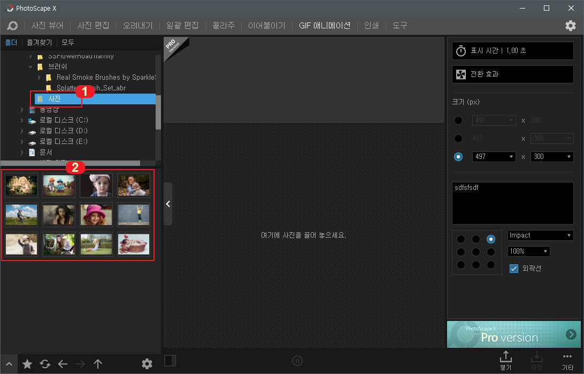Open the PhotoScape X Pro version banner

[513, 334]
